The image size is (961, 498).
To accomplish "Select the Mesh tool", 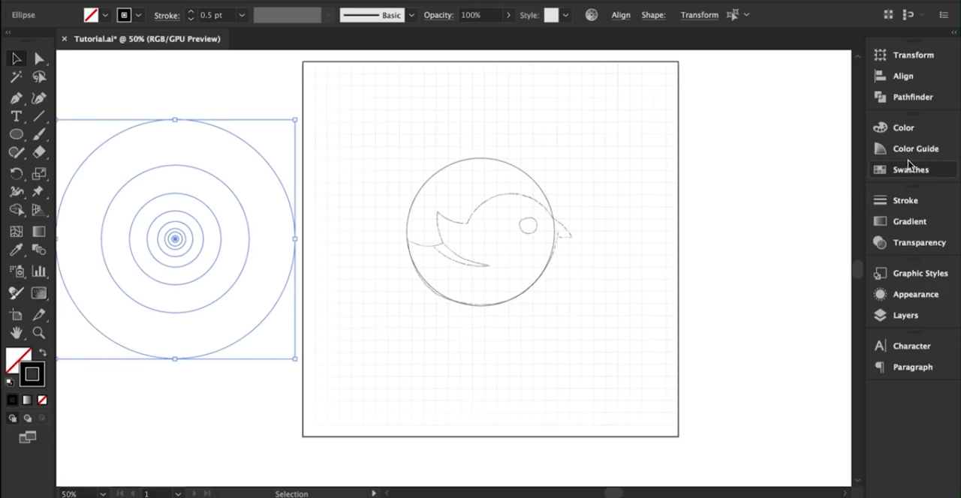I will pyautogui.click(x=16, y=232).
